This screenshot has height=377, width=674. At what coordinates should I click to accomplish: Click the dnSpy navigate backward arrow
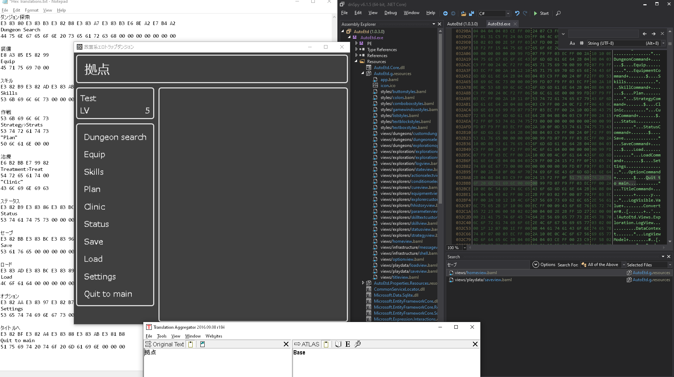click(445, 13)
